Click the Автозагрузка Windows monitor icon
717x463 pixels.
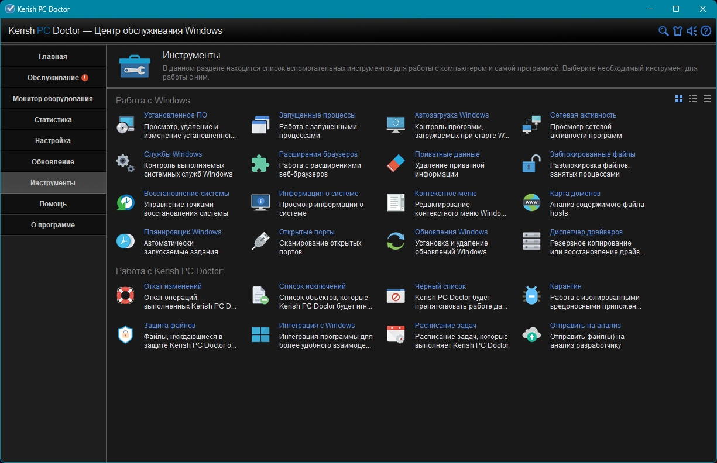[x=396, y=125]
